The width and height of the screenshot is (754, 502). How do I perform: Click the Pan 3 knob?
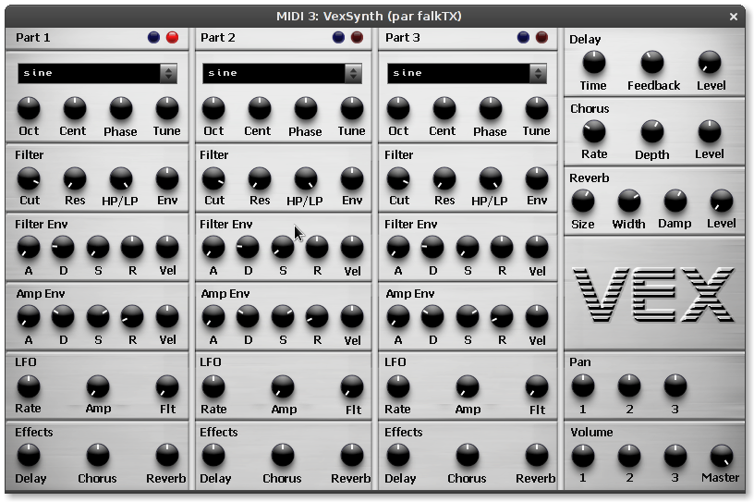pyautogui.click(x=675, y=386)
